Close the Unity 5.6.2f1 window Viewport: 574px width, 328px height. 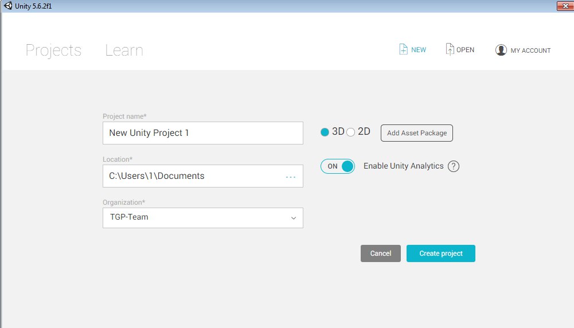pyautogui.click(x=565, y=6)
